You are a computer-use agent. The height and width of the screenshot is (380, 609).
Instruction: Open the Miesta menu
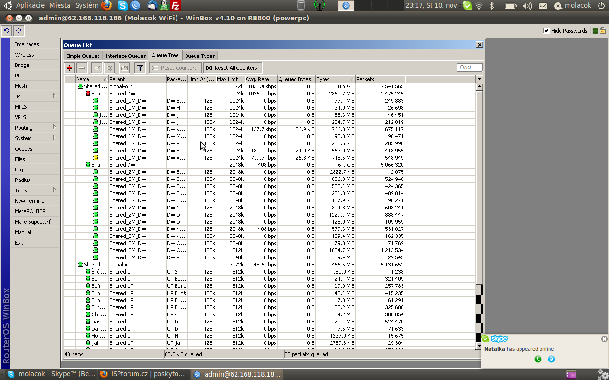59,6
